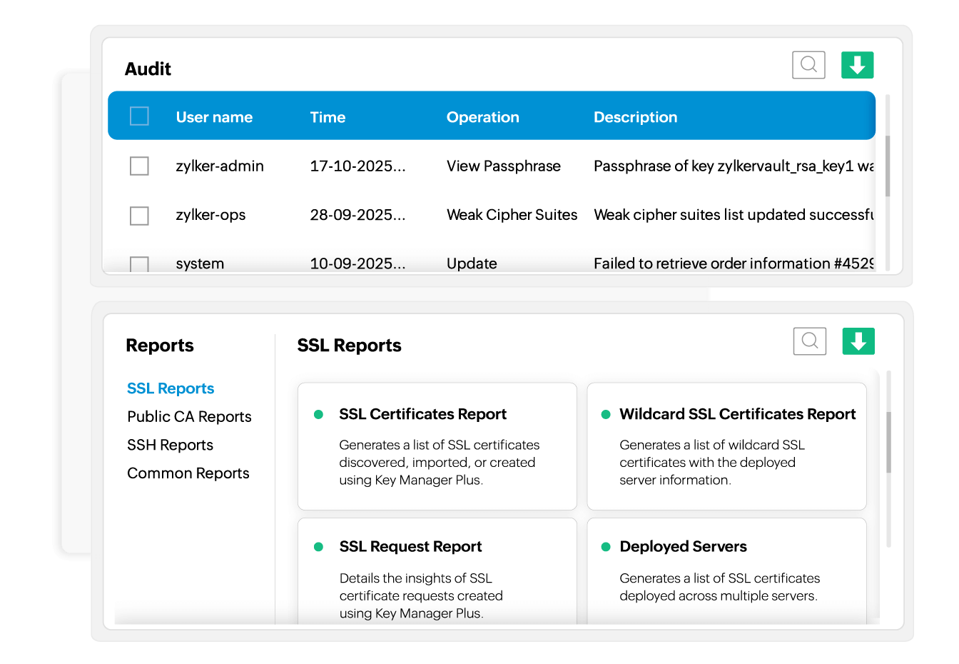Click the search icon in Audit panel
The image size is (959, 664).
click(808, 65)
